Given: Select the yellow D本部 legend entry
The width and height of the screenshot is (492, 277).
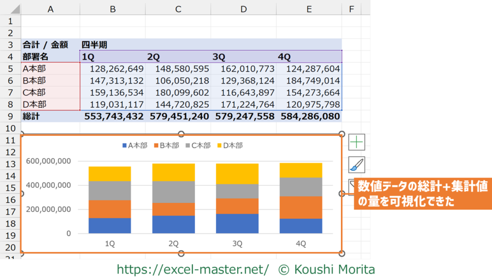Looking at the screenshot, I should pyautogui.click(x=229, y=146).
